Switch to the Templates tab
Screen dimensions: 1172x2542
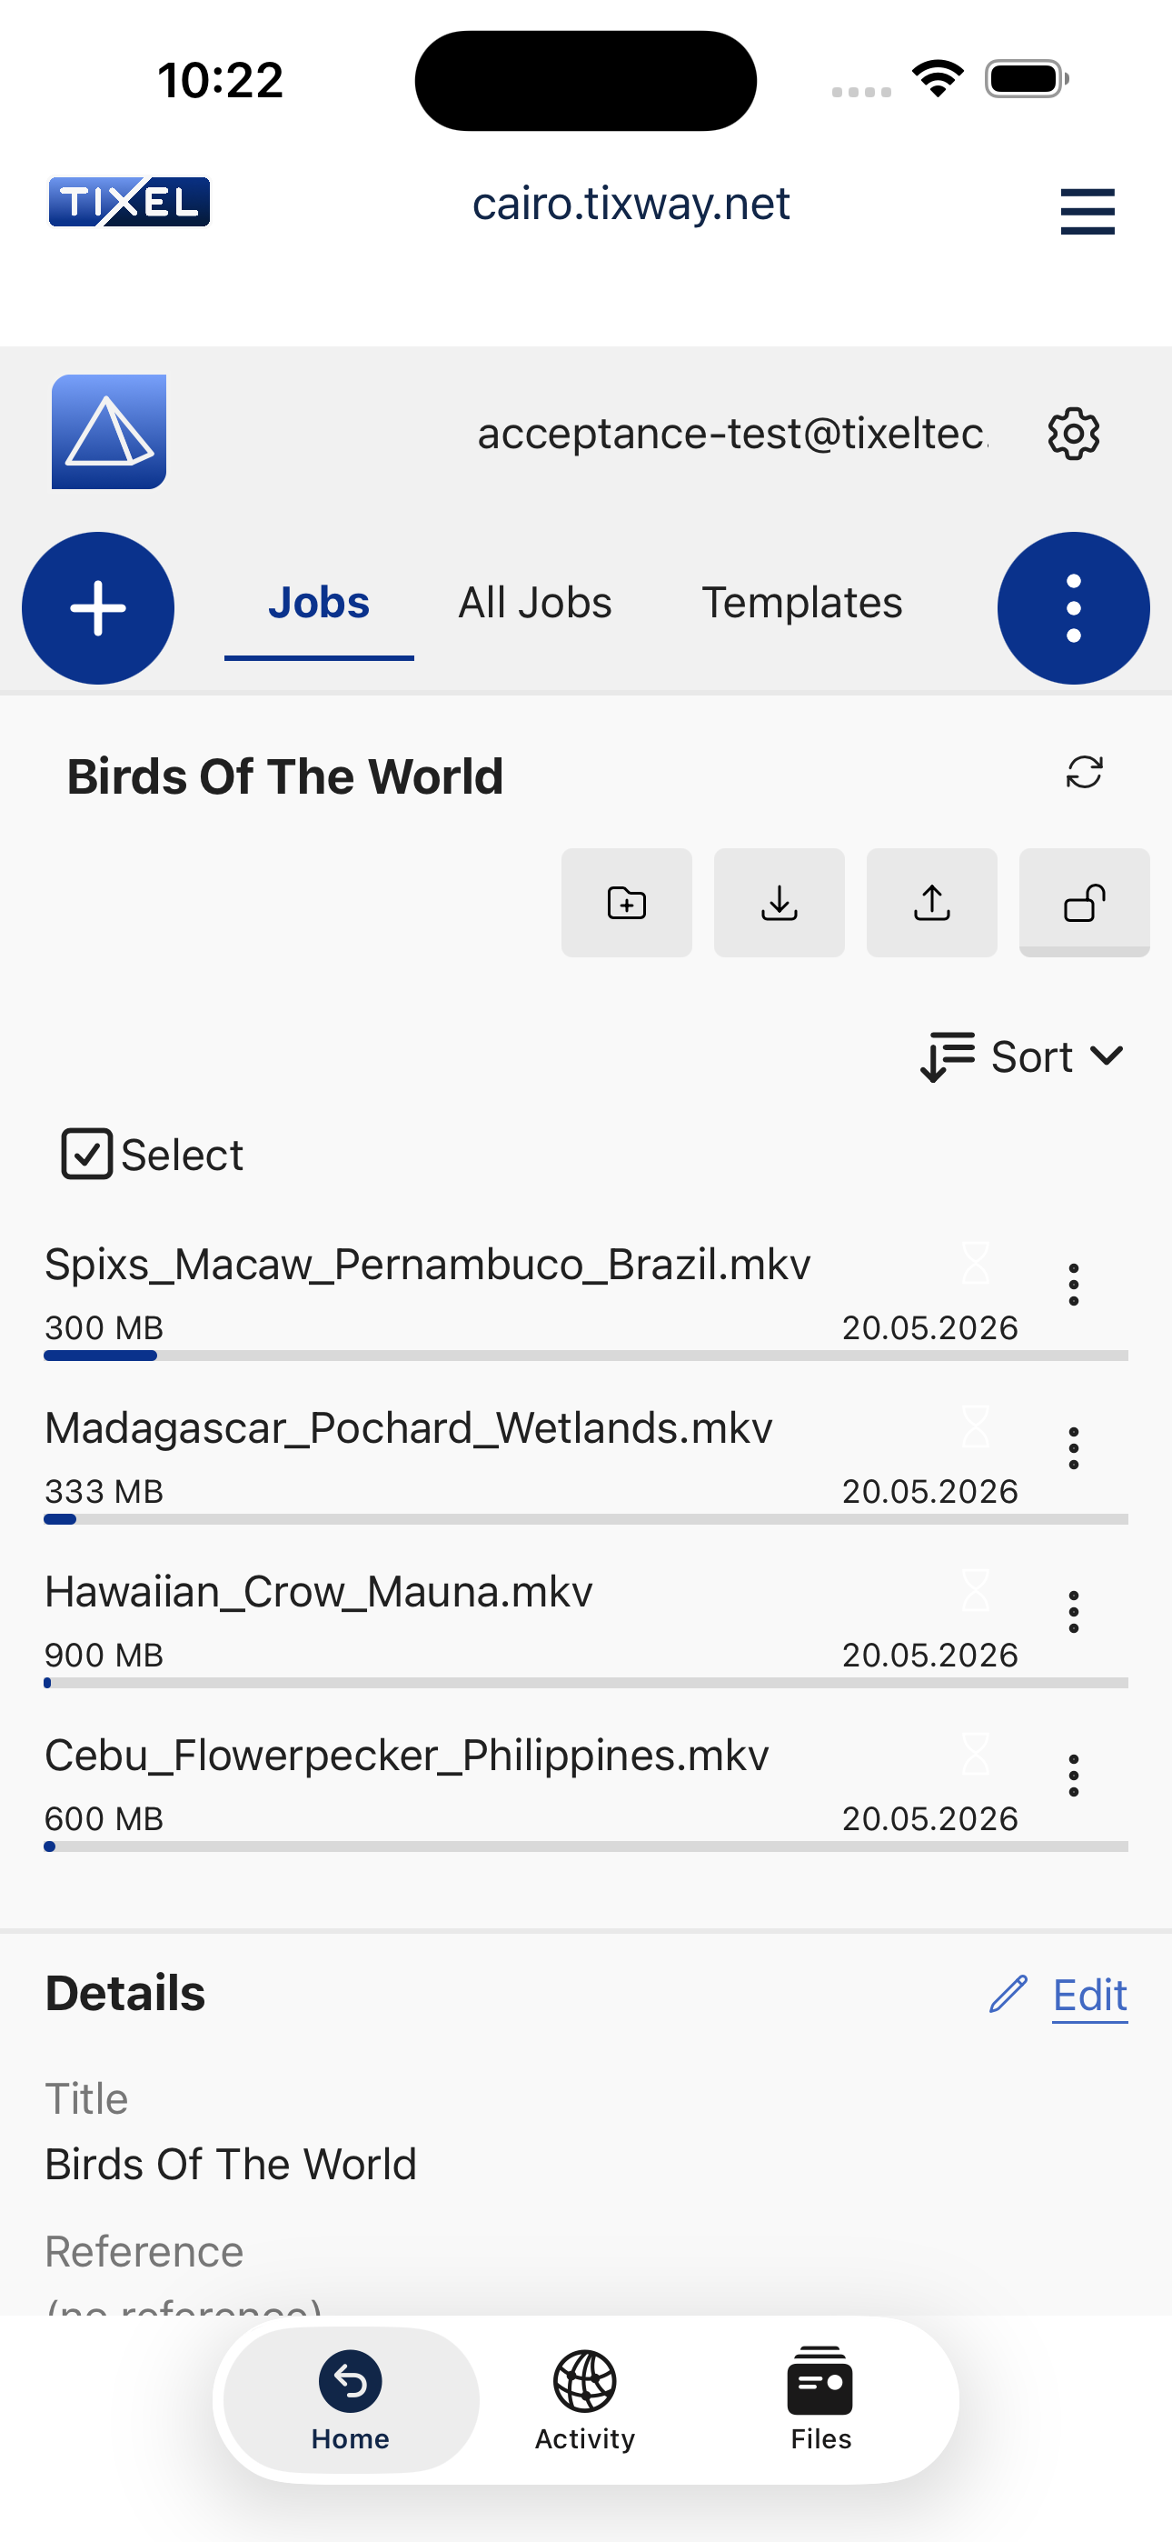click(x=802, y=603)
